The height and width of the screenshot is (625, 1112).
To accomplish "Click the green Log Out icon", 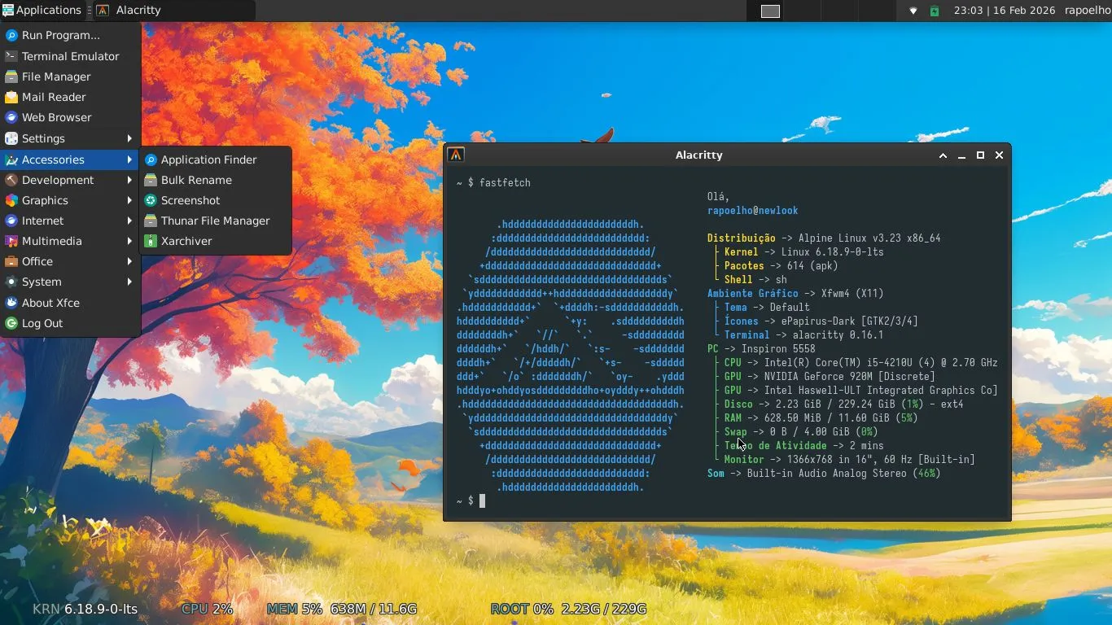I will (x=11, y=323).
